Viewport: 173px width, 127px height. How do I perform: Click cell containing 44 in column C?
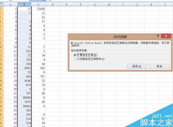click(x=38, y=64)
